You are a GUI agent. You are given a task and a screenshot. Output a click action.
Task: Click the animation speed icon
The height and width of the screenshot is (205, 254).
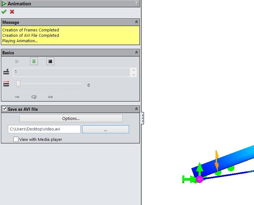coord(6,84)
